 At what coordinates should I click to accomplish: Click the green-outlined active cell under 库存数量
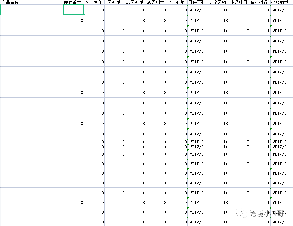[73, 10]
